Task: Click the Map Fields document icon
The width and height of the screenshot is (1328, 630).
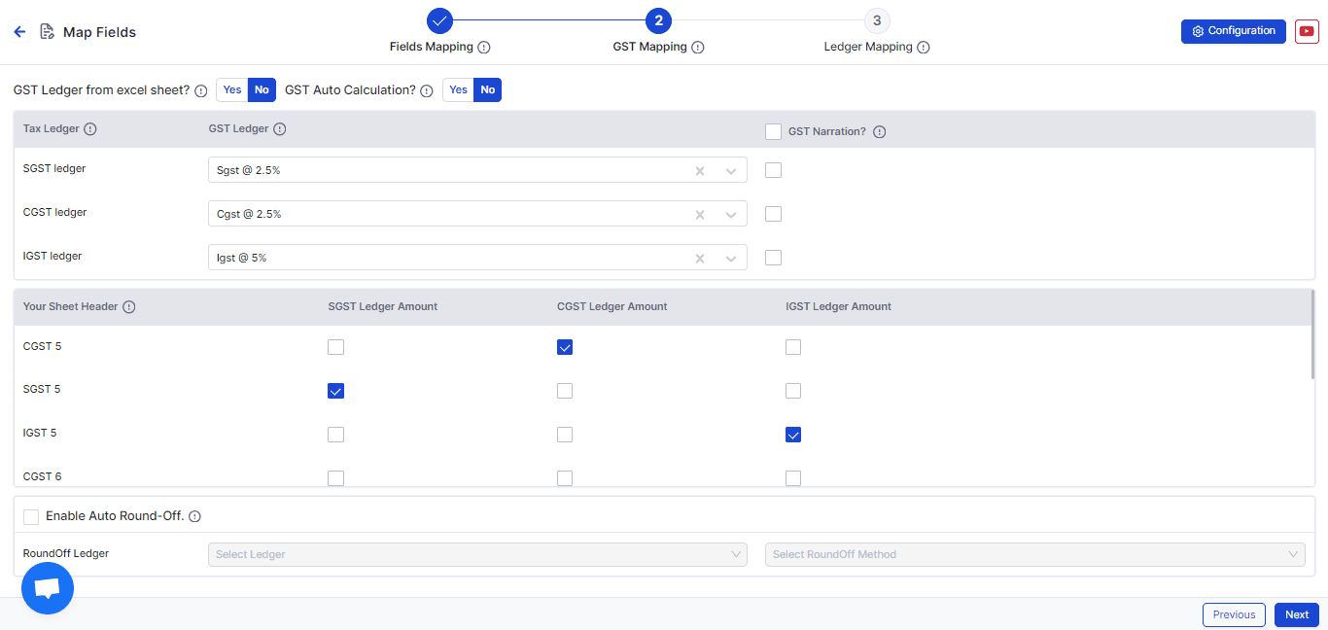Action: pos(47,32)
